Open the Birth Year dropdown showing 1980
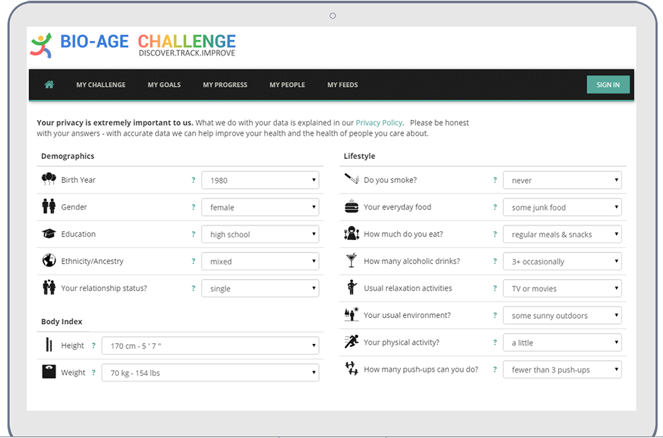The height and width of the screenshot is (438, 663). click(260, 180)
